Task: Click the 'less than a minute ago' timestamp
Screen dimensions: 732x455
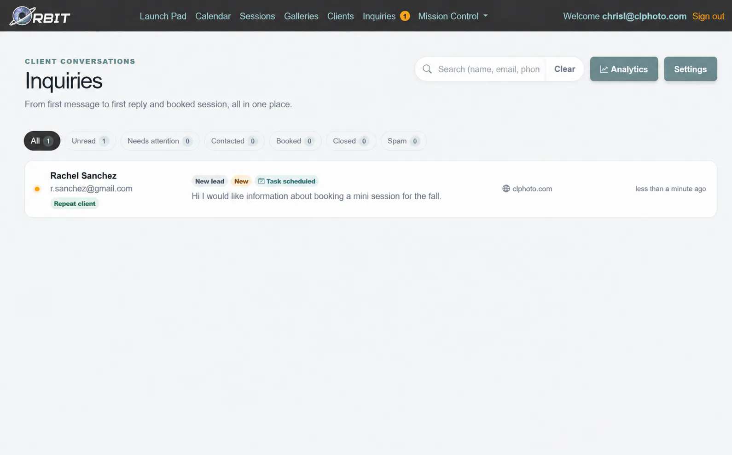Action: (670, 189)
